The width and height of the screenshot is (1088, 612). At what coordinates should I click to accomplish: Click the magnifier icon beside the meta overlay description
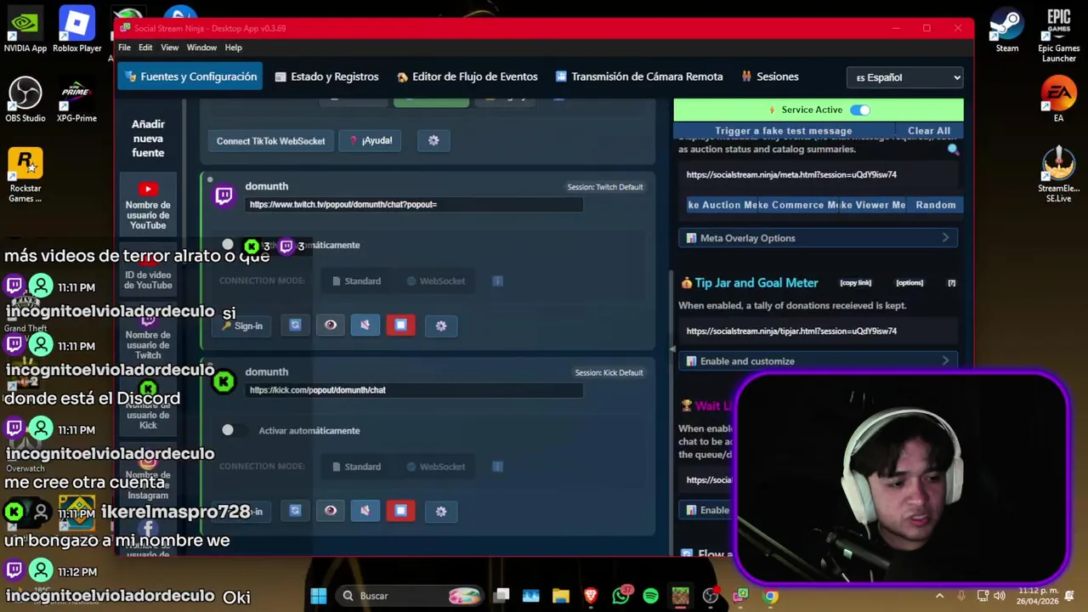[953, 150]
